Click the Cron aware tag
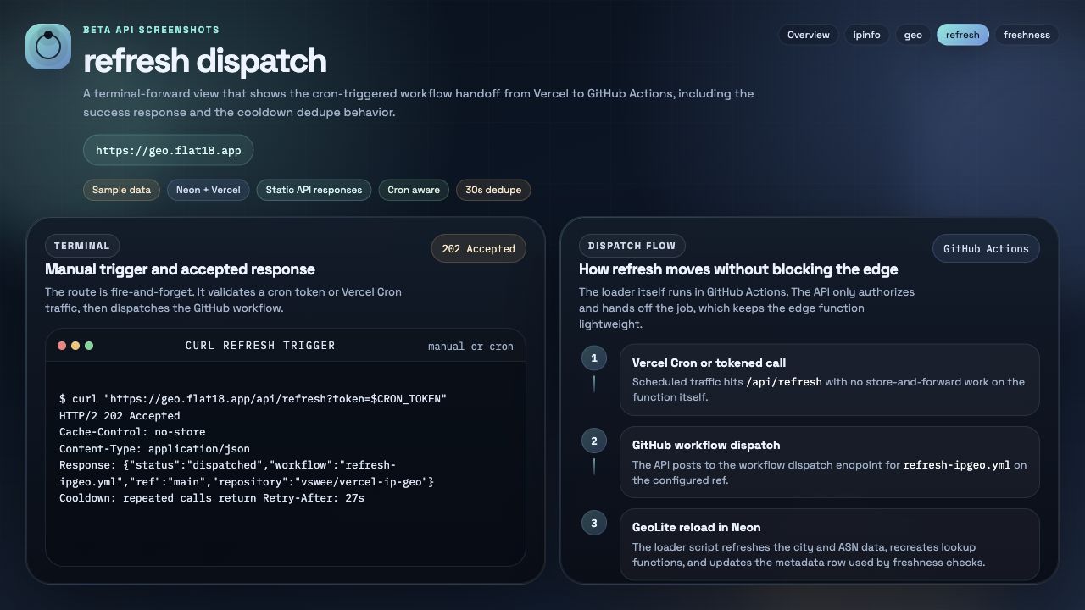This screenshot has height=610, width=1085. pos(414,190)
